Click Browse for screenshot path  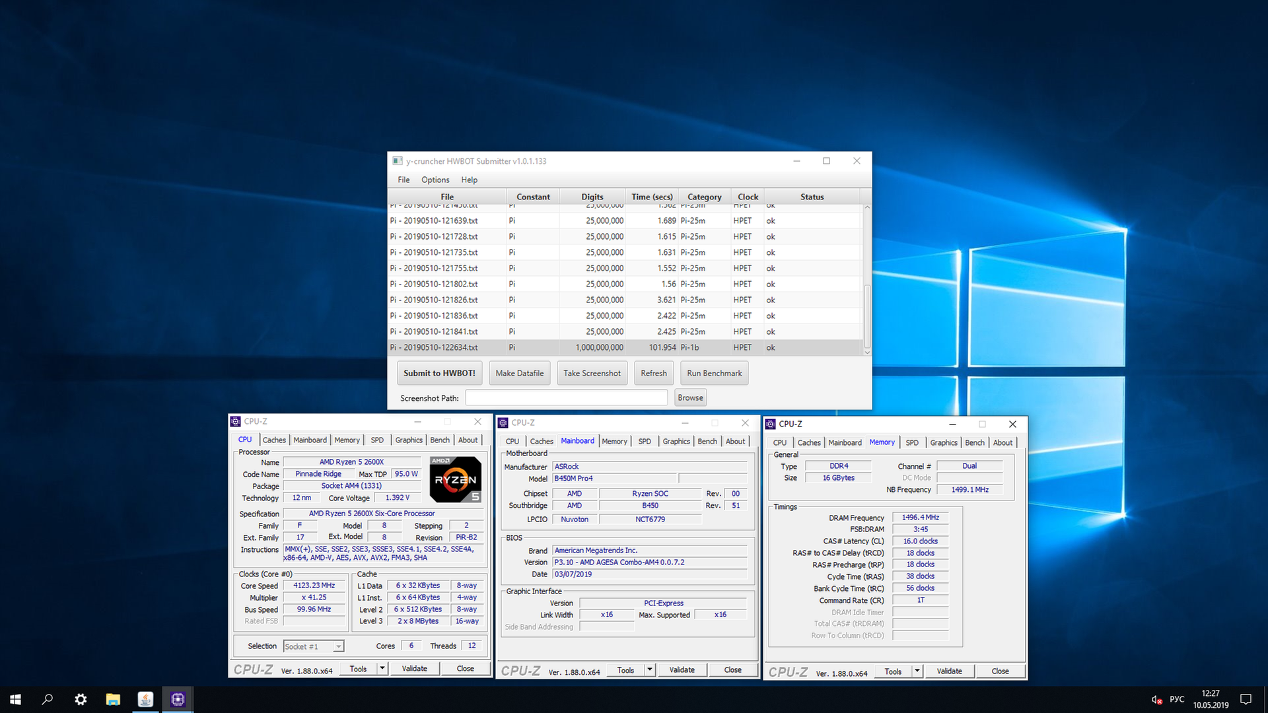click(690, 397)
